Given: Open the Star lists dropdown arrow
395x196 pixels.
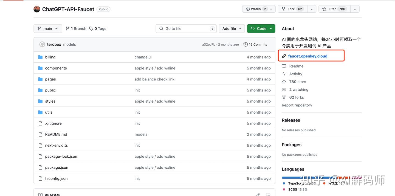Looking at the screenshot, I should pos(355,9).
